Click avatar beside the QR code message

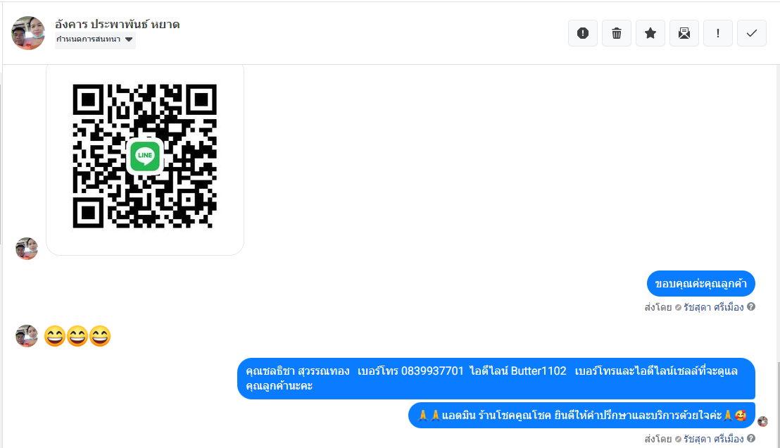point(27,249)
